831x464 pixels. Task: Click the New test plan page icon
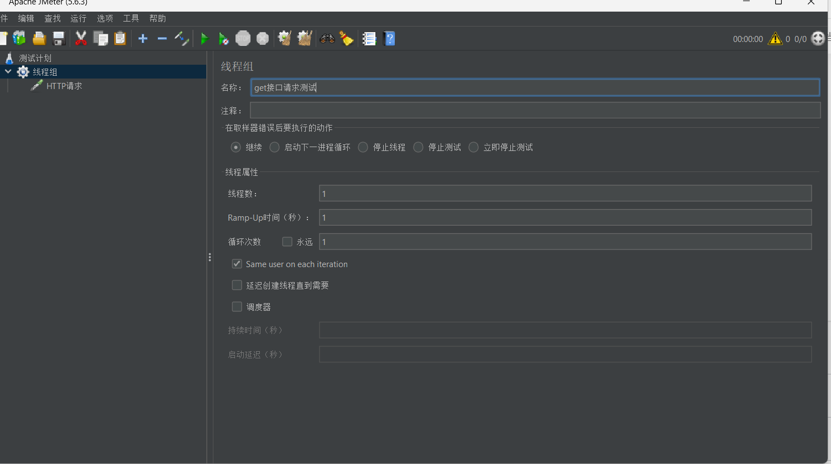3,38
